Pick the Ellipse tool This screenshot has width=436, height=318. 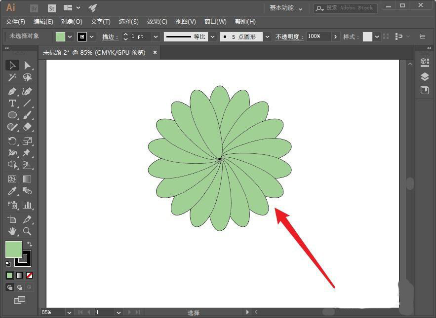[12, 115]
